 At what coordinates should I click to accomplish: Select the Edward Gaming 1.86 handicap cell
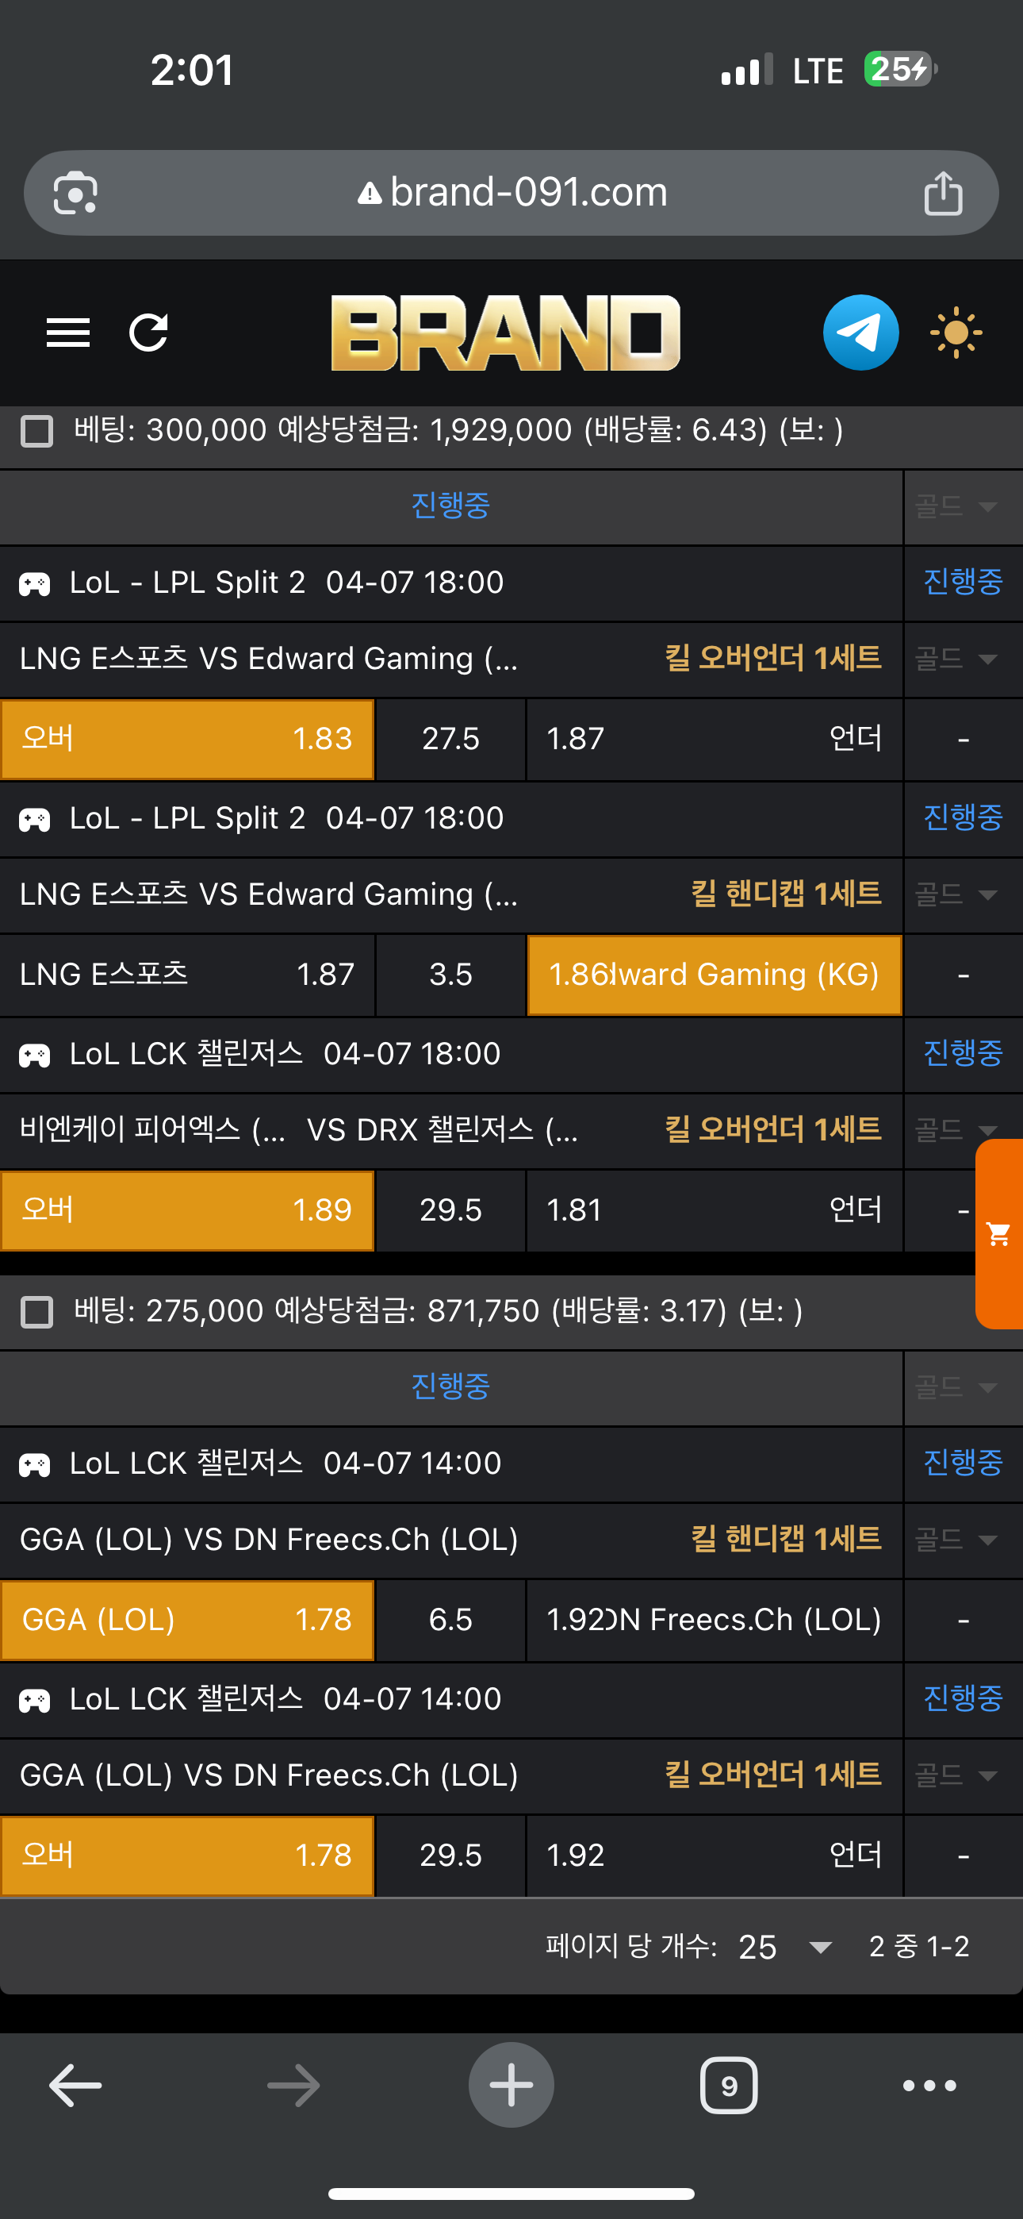tap(714, 975)
